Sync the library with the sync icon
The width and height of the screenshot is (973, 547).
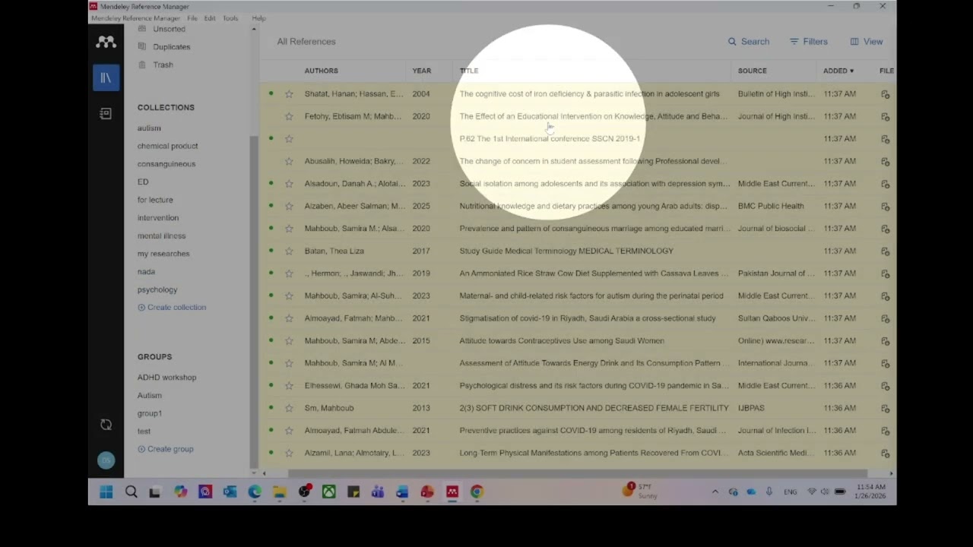(x=106, y=425)
